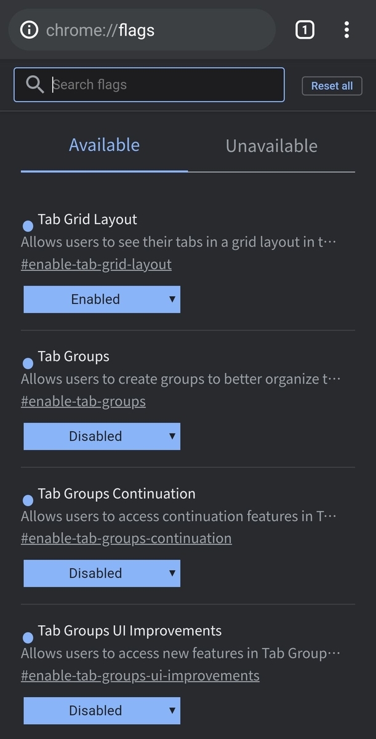
Task: Open the tab switcher showing 1 tab
Action: tap(305, 30)
